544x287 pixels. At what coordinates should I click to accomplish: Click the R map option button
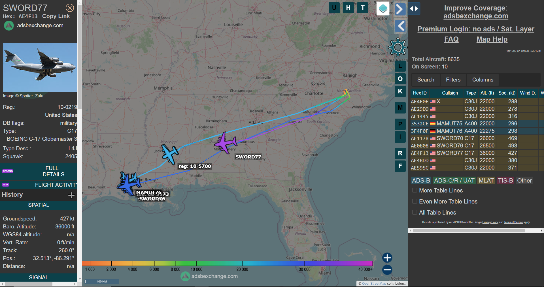click(400, 153)
